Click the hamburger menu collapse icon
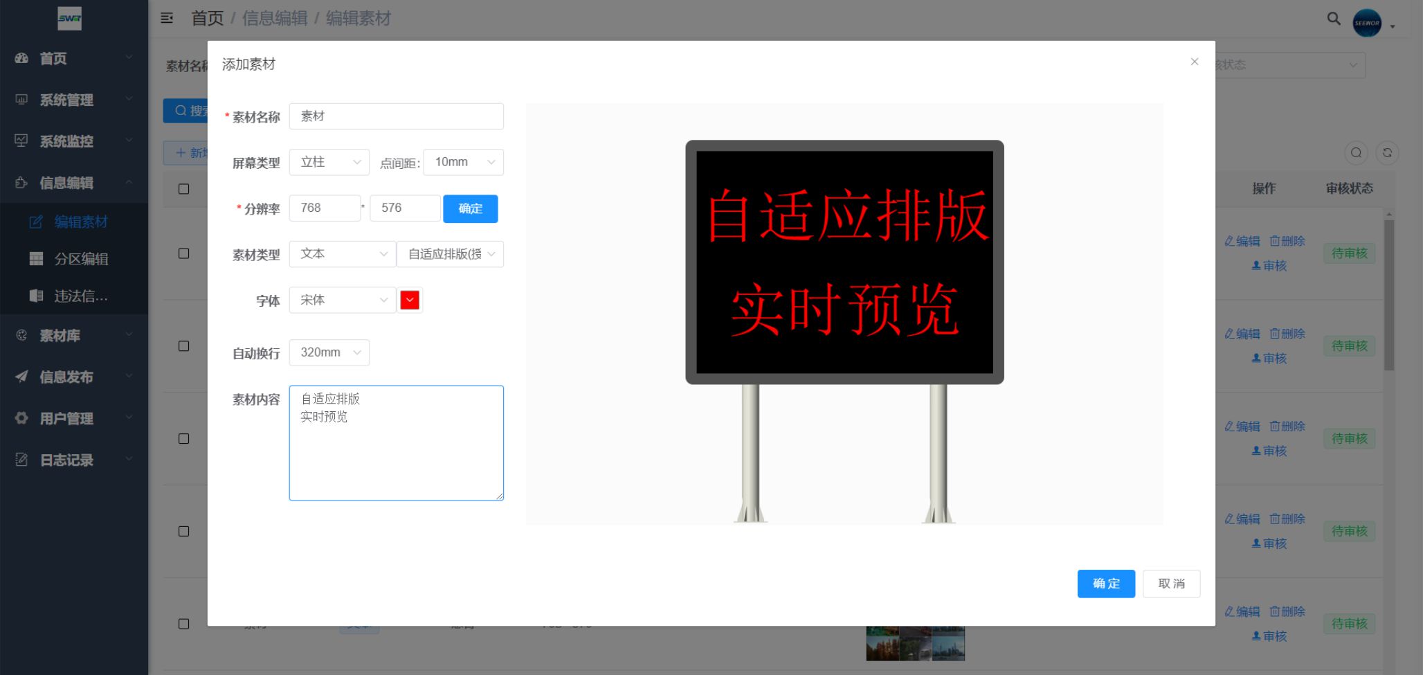The height and width of the screenshot is (675, 1423). [x=167, y=18]
